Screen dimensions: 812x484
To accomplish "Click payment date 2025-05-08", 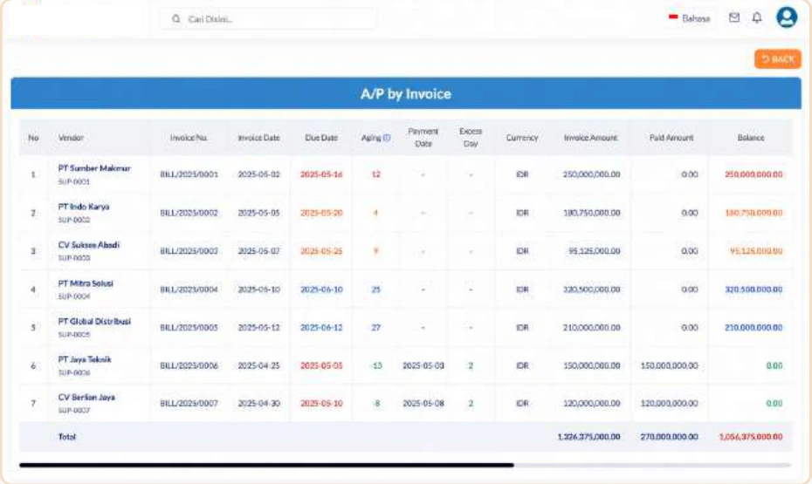I will pyautogui.click(x=423, y=403).
